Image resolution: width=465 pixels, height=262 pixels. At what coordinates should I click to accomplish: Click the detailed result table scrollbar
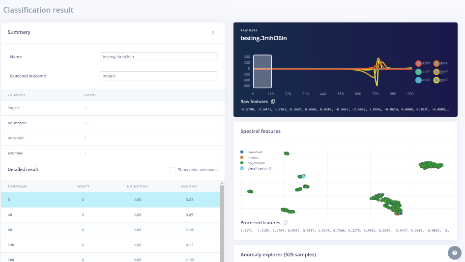click(x=222, y=221)
